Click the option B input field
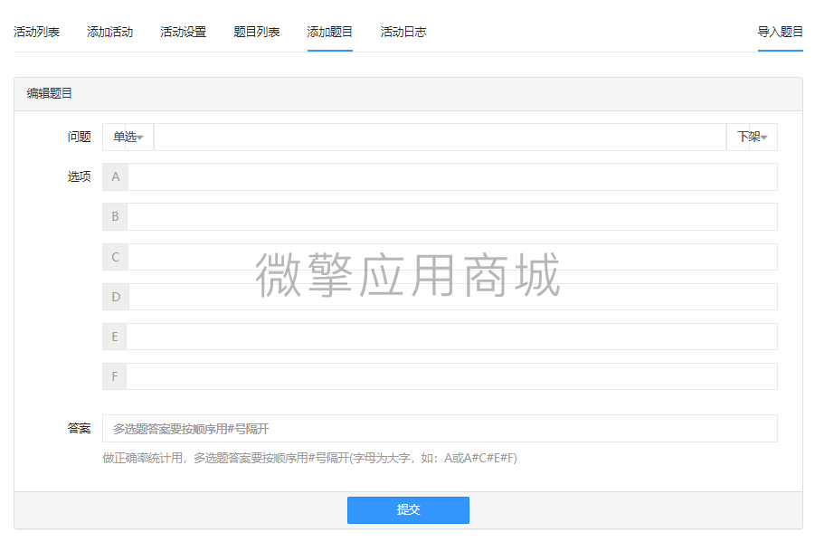This screenshot has height=551, width=815. click(452, 217)
